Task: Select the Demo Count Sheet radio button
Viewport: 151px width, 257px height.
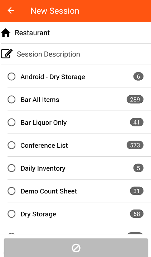Action: 11,191
